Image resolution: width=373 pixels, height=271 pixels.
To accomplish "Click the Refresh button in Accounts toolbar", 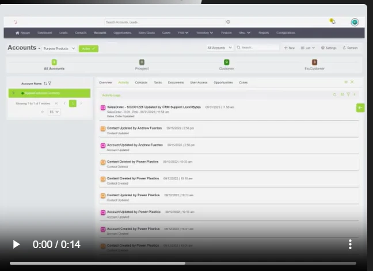I will click(x=350, y=48).
